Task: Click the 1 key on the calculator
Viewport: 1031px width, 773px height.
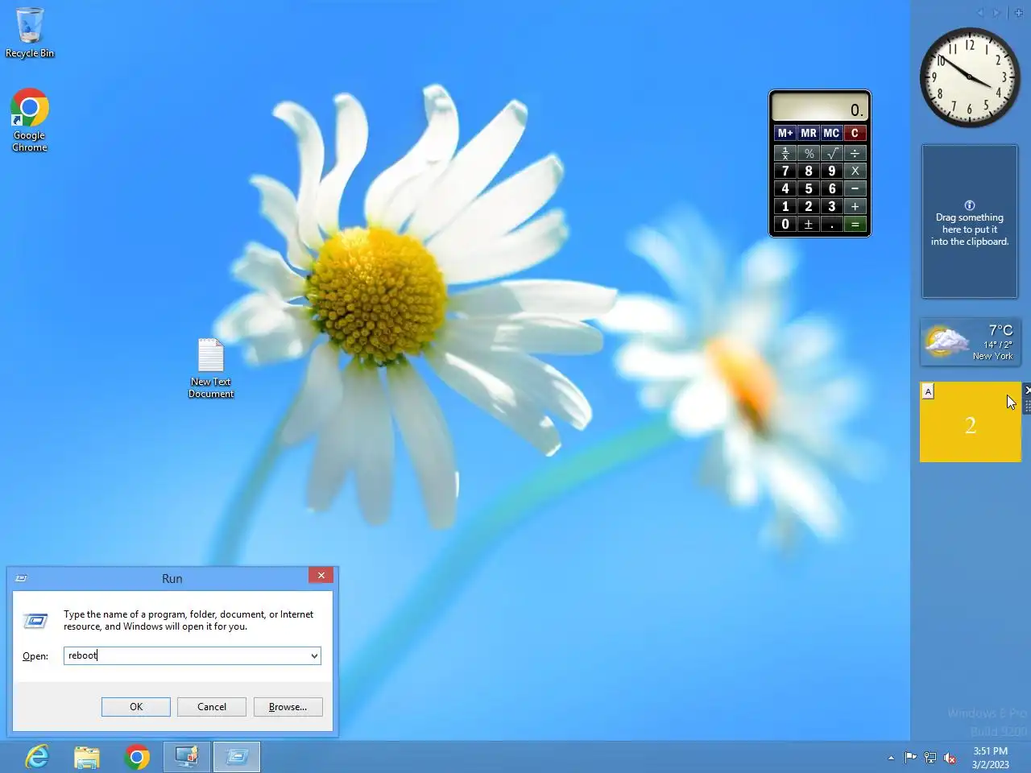Action: coord(785,206)
